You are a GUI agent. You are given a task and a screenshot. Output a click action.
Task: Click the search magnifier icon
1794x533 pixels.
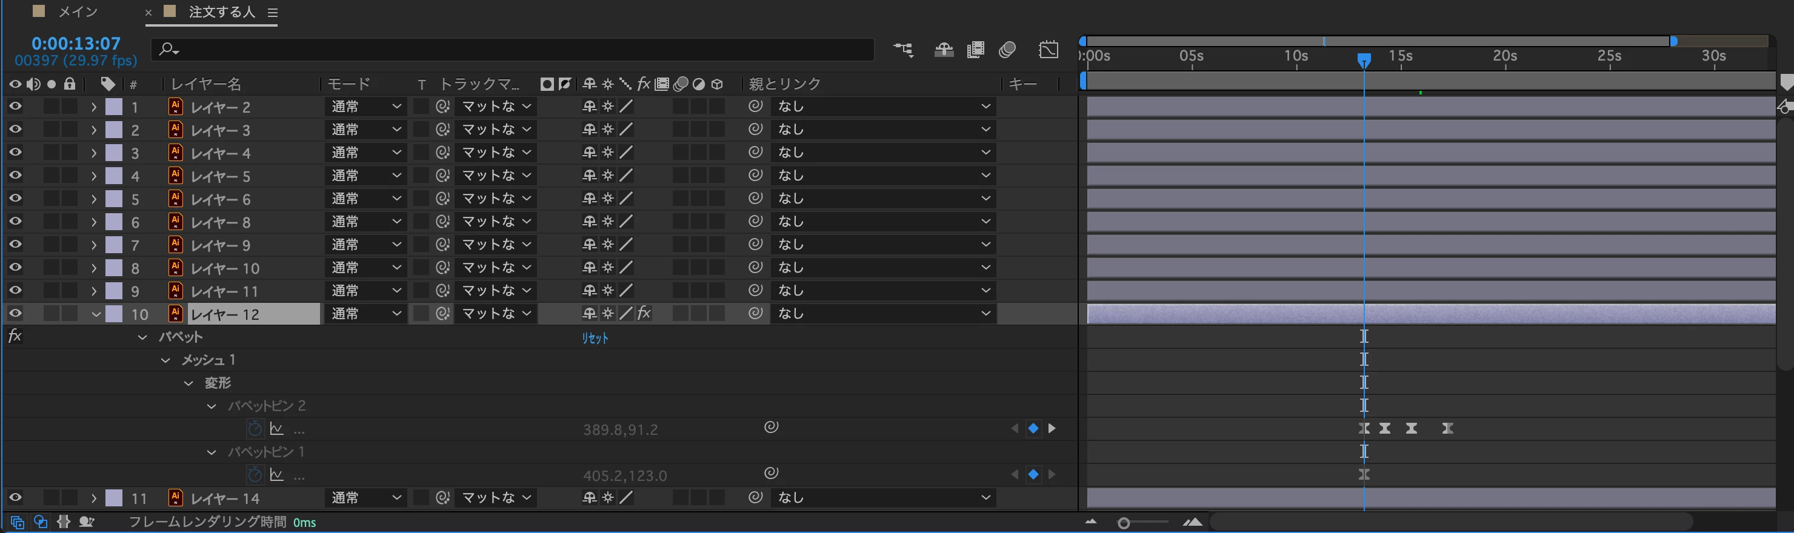(168, 50)
